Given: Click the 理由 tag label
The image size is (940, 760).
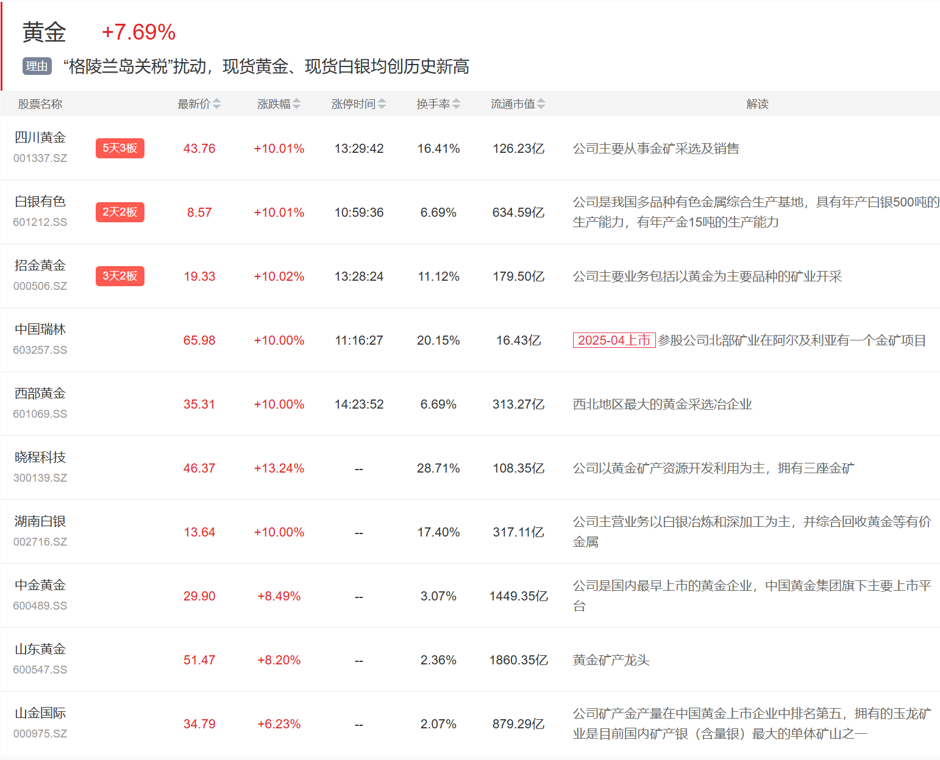Looking at the screenshot, I should (x=37, y=66).
